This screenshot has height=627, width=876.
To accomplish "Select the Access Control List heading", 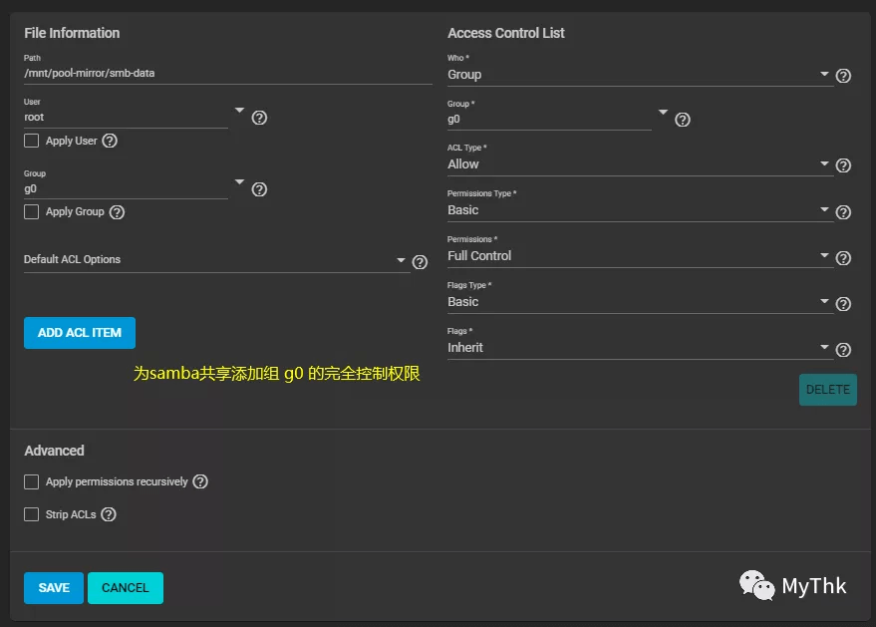I will [x=506, y=33].
